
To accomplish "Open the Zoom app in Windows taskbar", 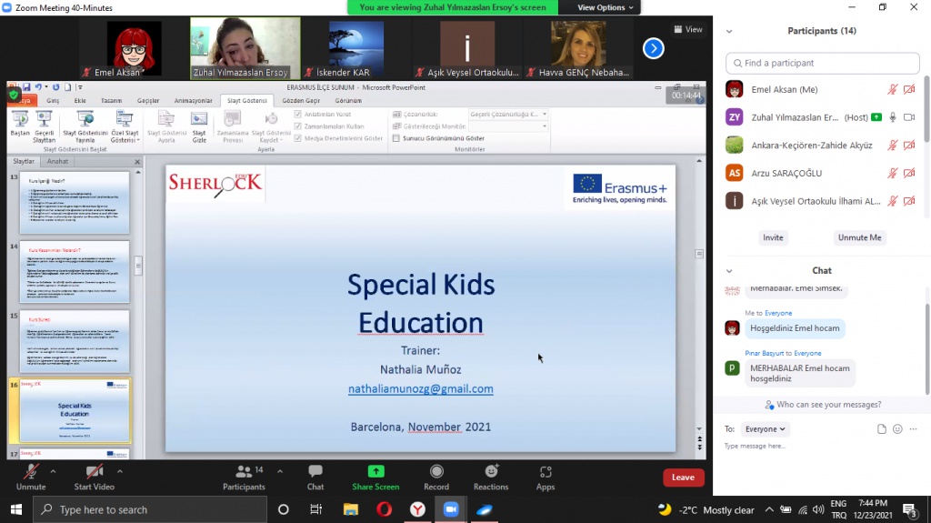I will [450, 509].
